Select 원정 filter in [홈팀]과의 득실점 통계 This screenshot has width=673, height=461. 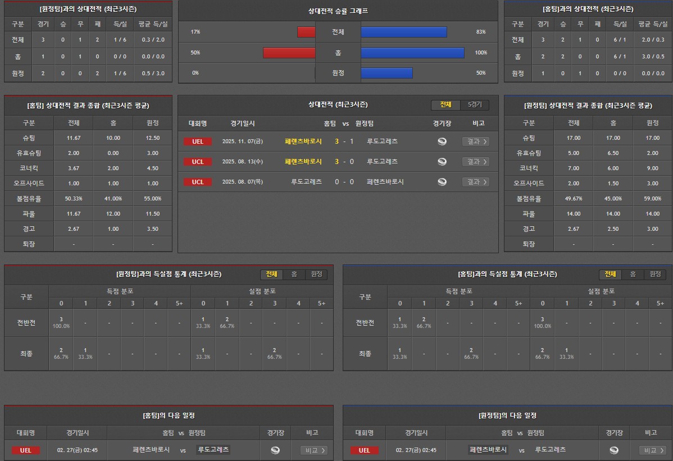click(655, 274)
